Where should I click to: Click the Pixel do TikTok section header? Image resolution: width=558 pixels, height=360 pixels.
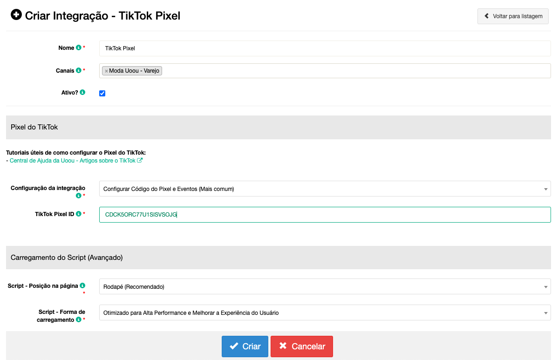click(x=278, y=127)
